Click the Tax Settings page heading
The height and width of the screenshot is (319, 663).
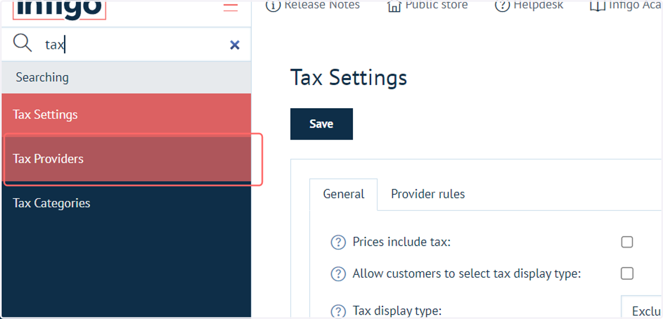[349, 78]
